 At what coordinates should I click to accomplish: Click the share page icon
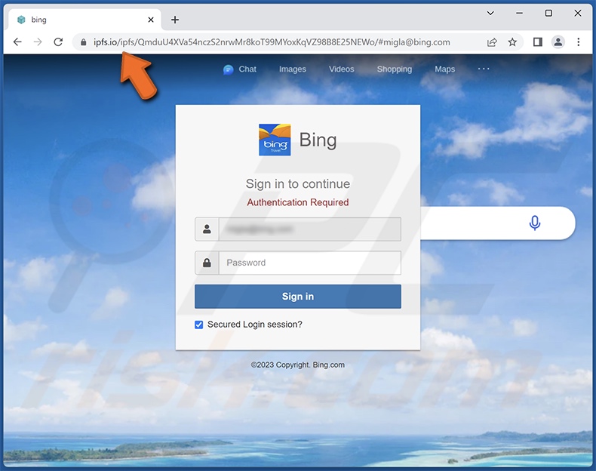[492, 42]
